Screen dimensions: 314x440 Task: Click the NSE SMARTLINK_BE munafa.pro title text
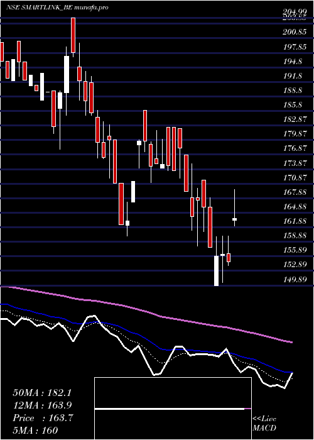57,8
